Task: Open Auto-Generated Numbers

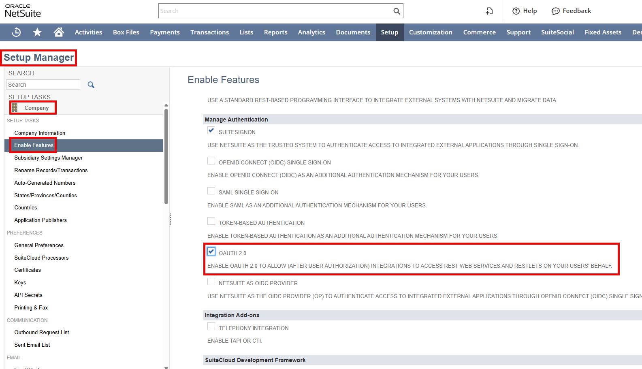Action: [x=45, y=183]
